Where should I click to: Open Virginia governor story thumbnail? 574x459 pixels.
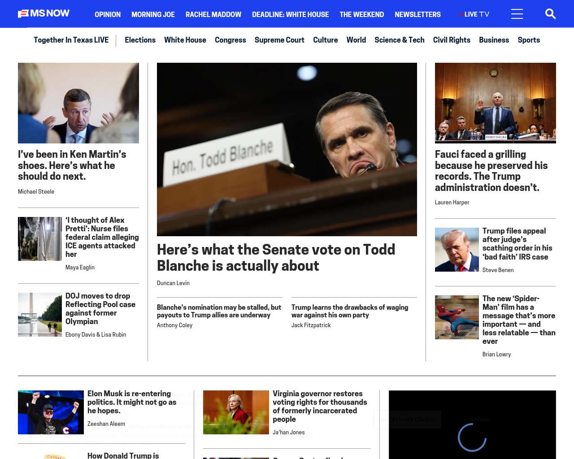click(236, 412)
